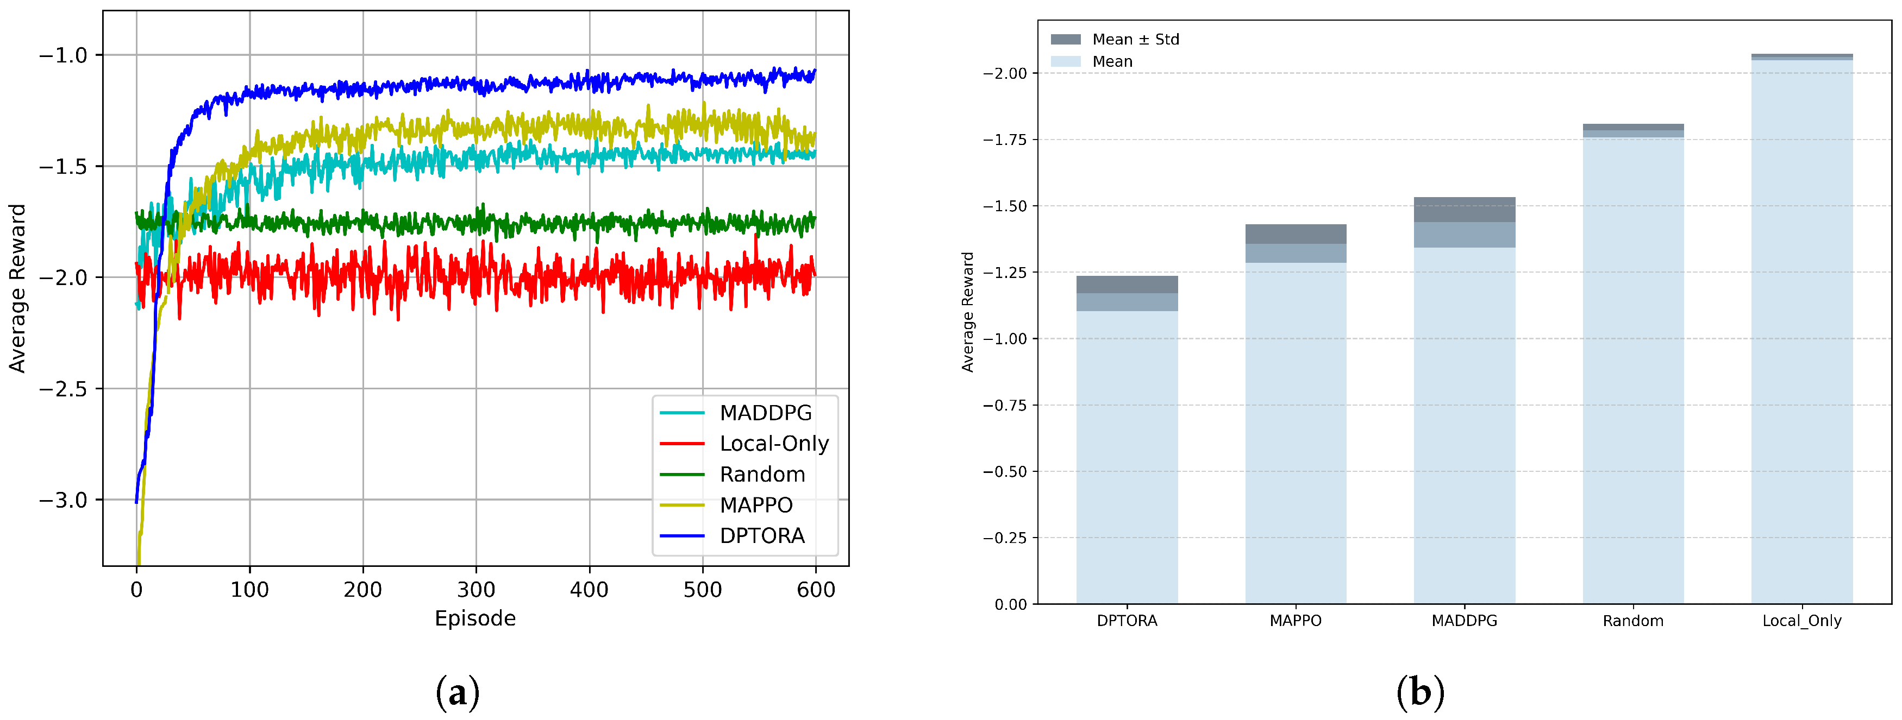Select the Random legend entry
This screenshot has width=1902, height=720.
(x=762, y=475)
